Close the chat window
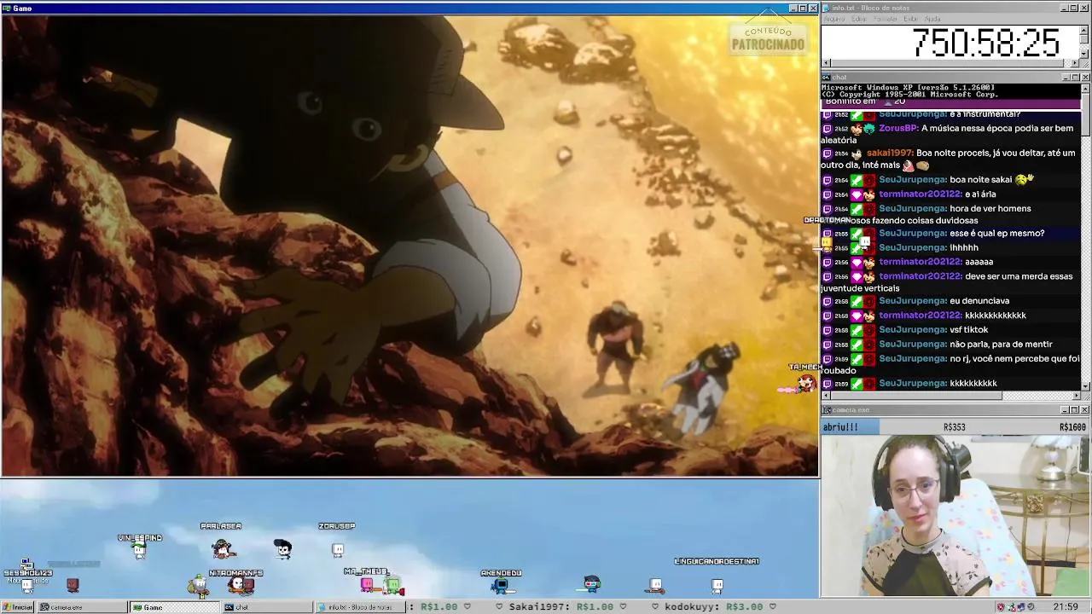 point(1085,78)
